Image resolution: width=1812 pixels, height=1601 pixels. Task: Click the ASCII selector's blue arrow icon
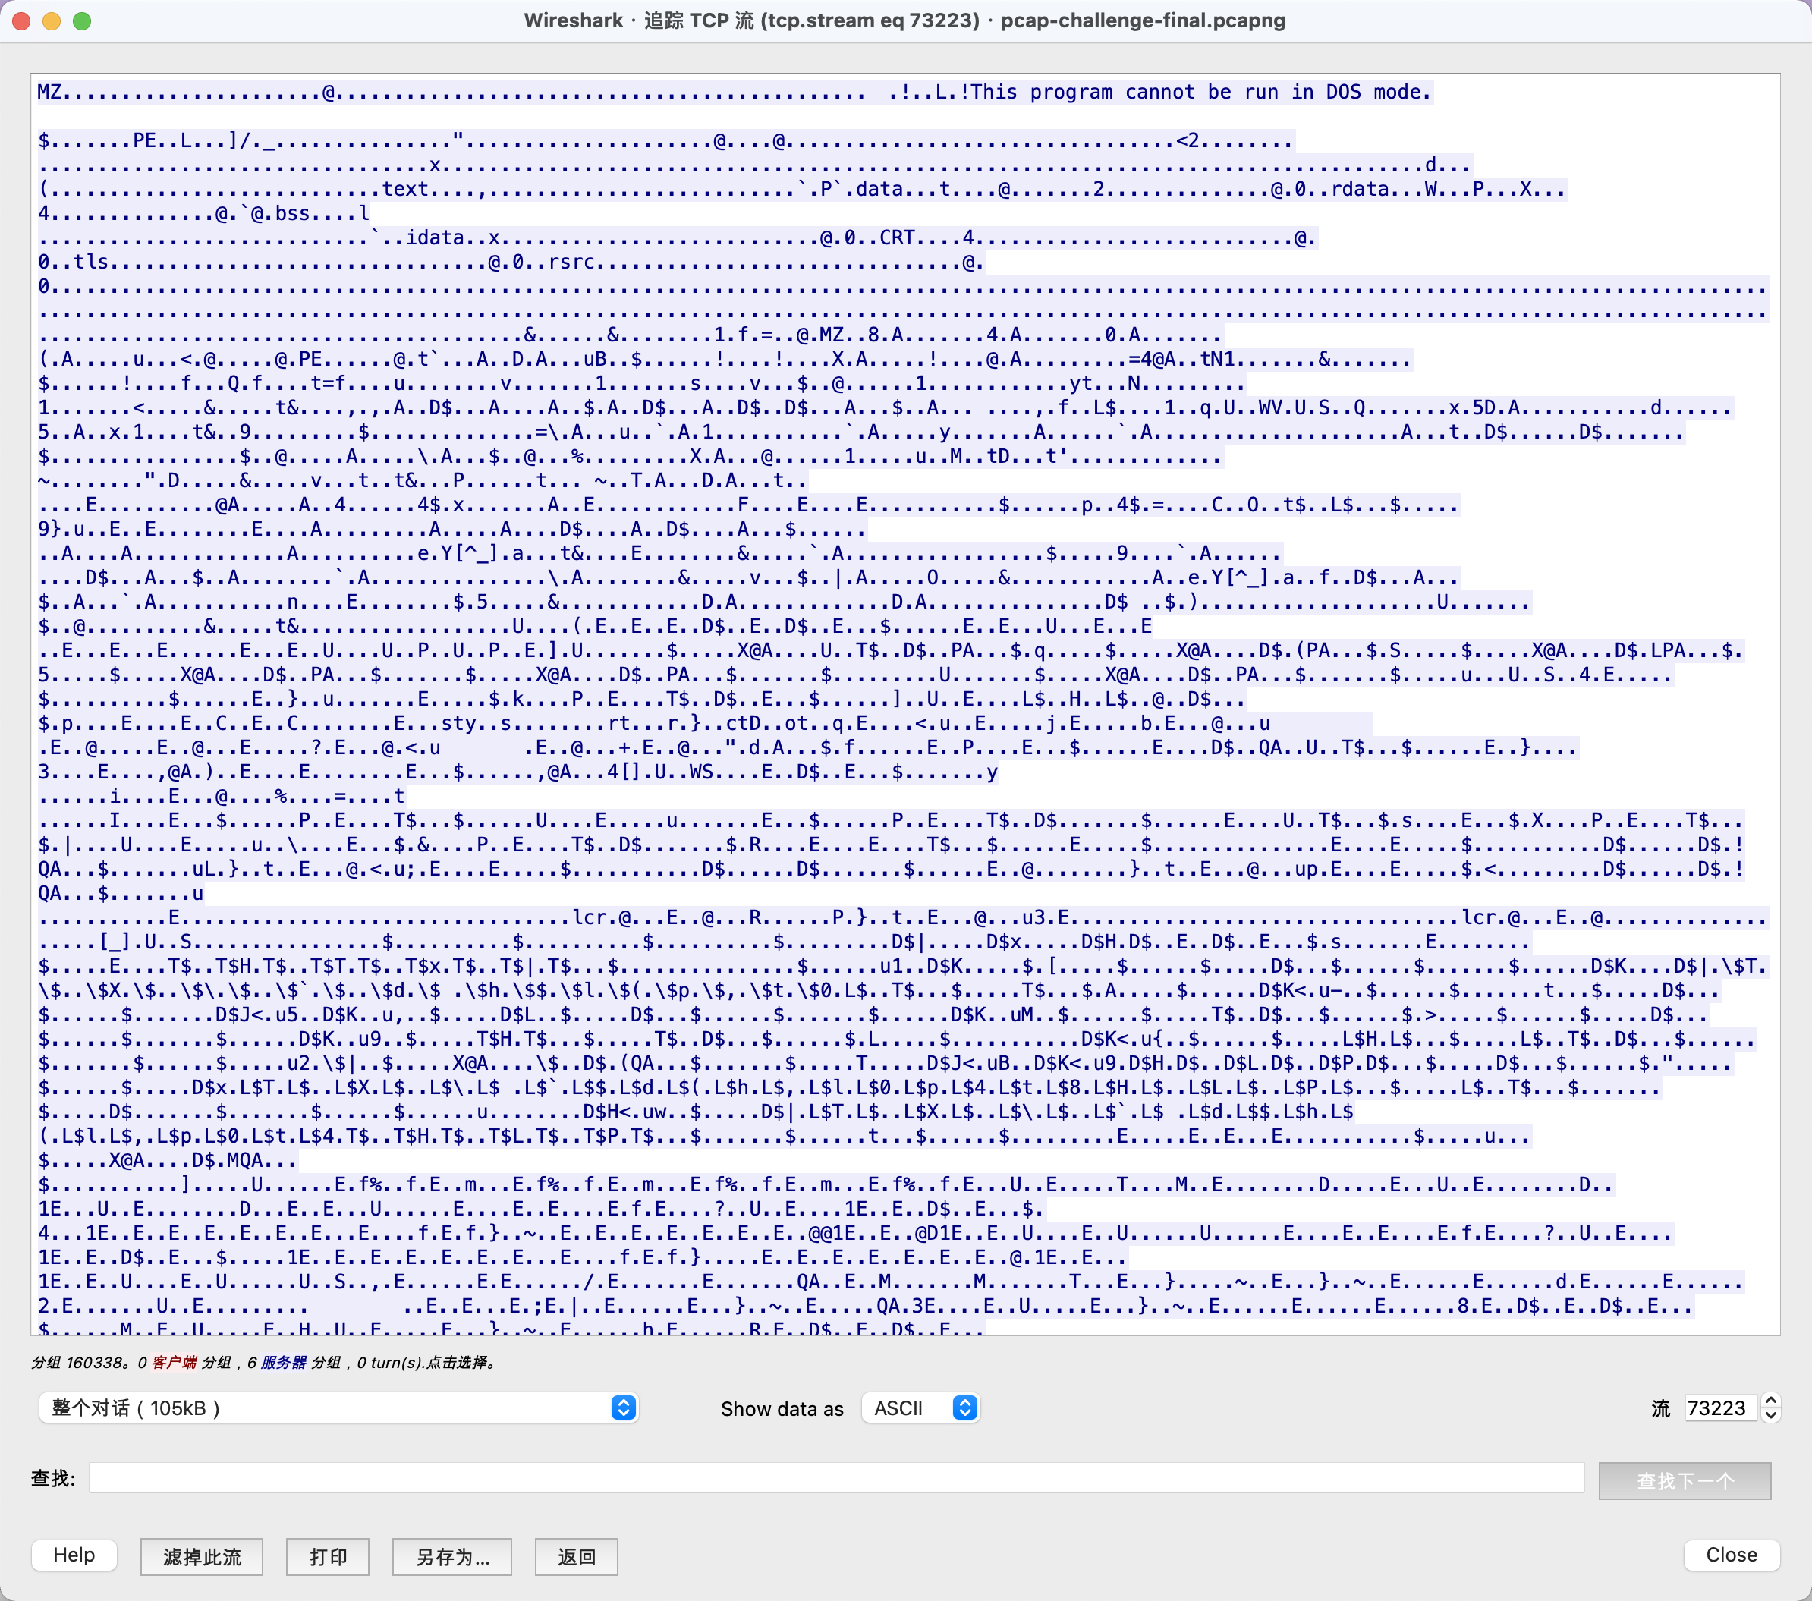coord(964,1408)
